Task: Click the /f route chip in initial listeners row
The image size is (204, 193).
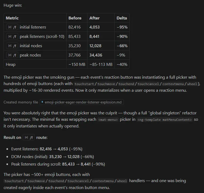Action: click(x=12, y=27)
